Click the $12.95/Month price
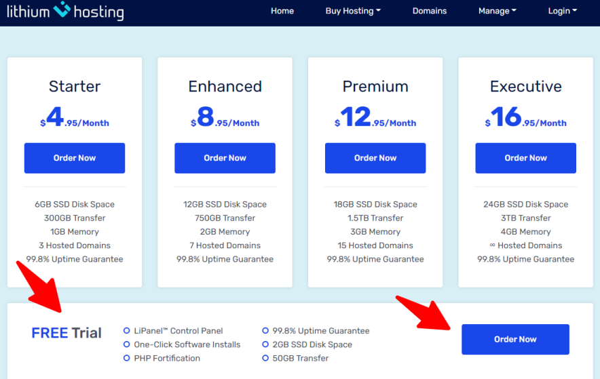Viewport: 600px width, 379px height. point(375,117)
